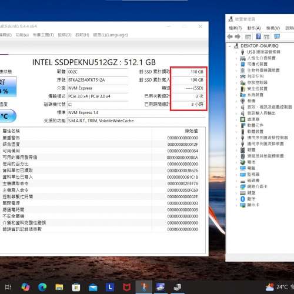294x294 pixels.
Task: Expand the 系統裝置 category
Action: (x=236, y=95)
